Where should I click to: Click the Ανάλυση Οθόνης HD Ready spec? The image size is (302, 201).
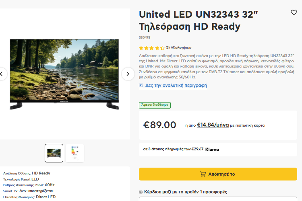pos(27,173)
